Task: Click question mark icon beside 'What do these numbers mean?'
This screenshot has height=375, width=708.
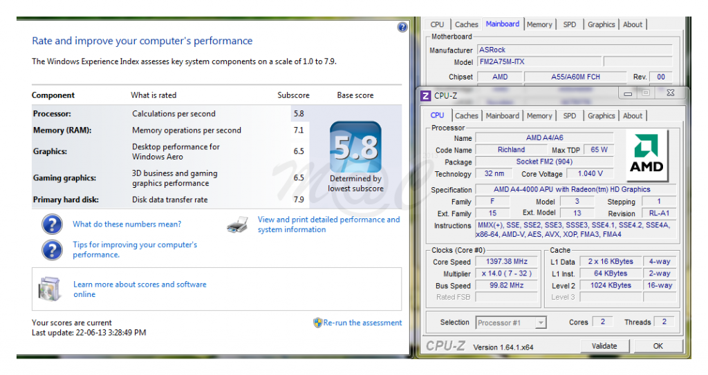Action: [53, 224]
